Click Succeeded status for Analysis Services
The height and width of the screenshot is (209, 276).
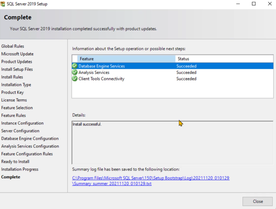(186, 72)
